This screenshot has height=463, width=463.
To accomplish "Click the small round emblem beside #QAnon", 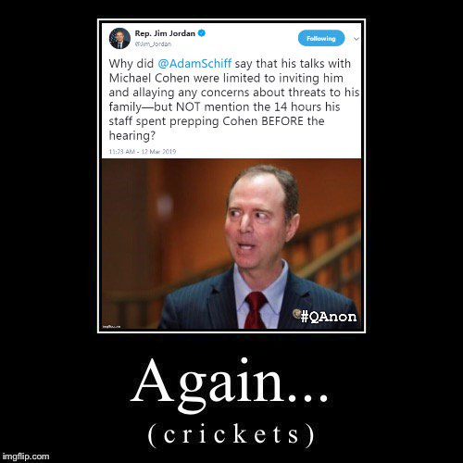I will 296,314.
